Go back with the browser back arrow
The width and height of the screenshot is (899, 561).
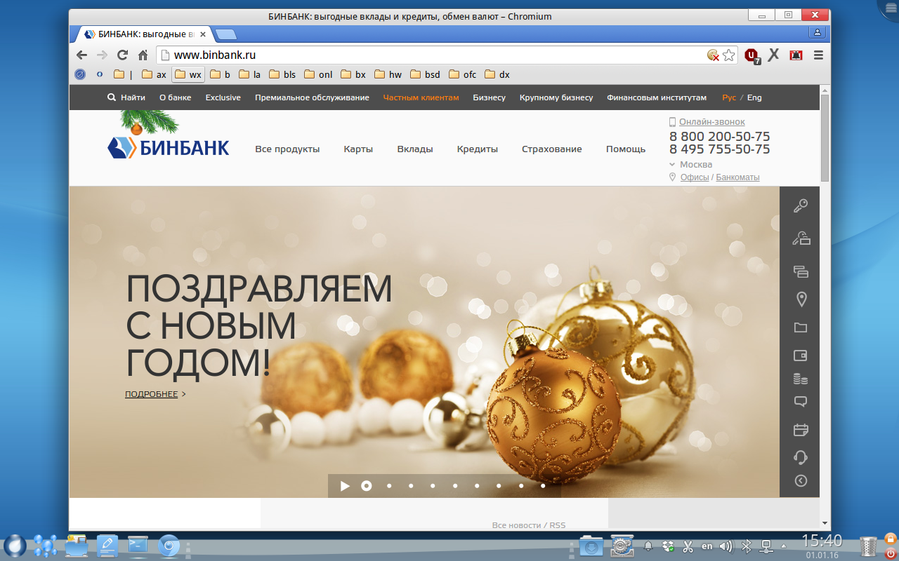pos(82,55)
